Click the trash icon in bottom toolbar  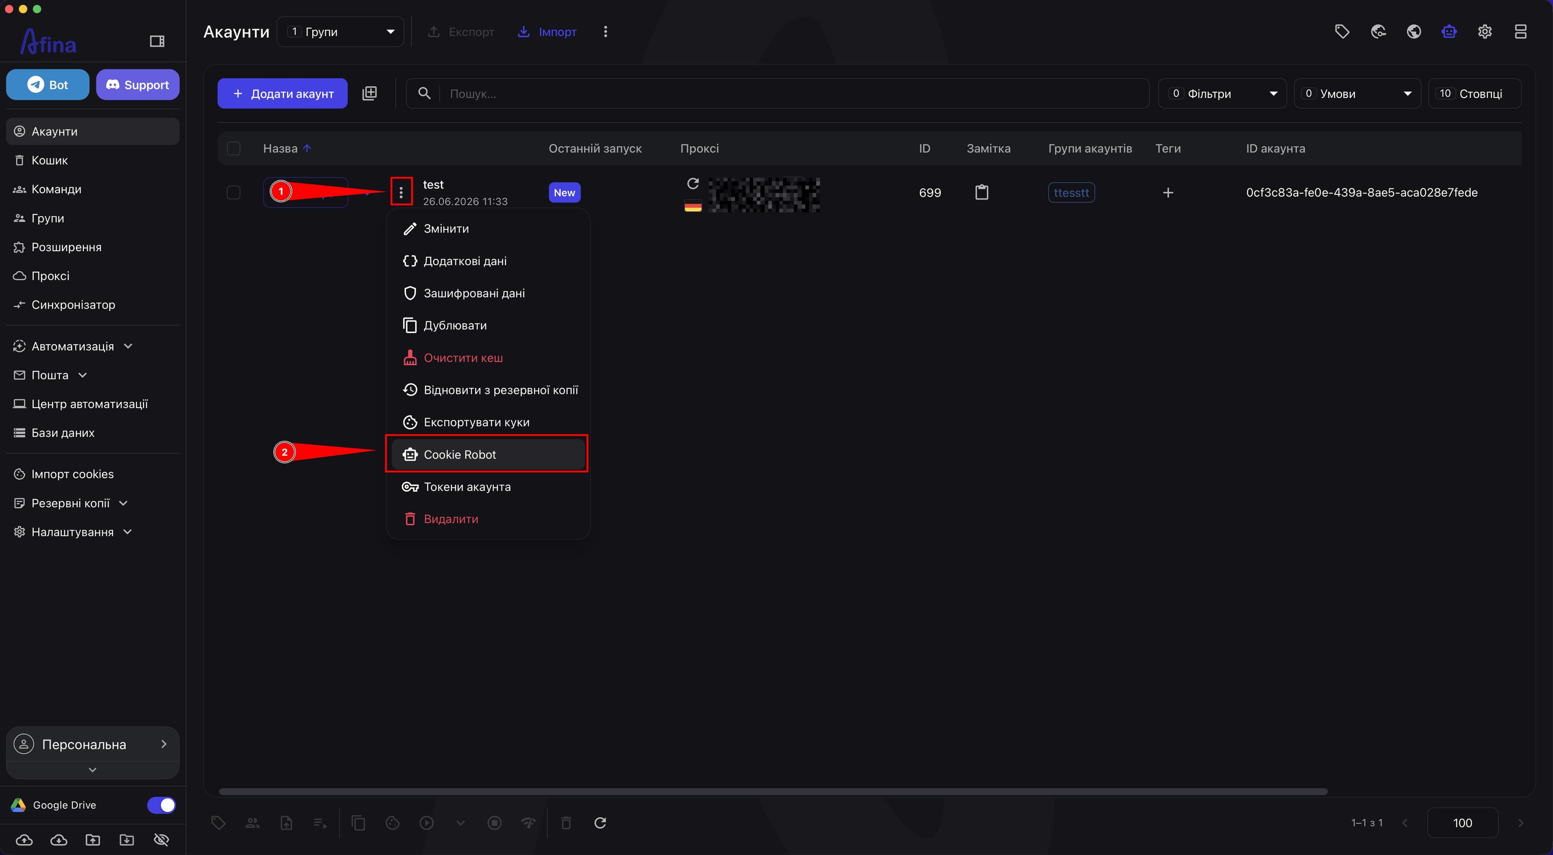[565, 822]
